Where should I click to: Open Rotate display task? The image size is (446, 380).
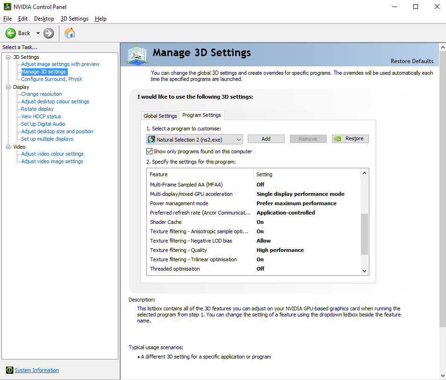[37, 109]
